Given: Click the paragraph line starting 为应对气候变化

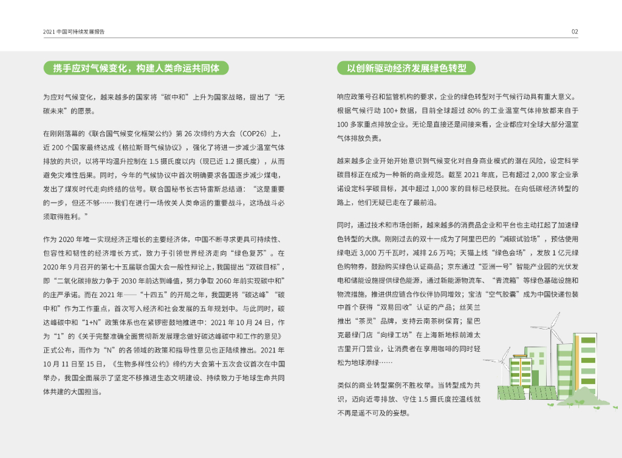Looking at the screenshot, I should [x=164, y=97].
